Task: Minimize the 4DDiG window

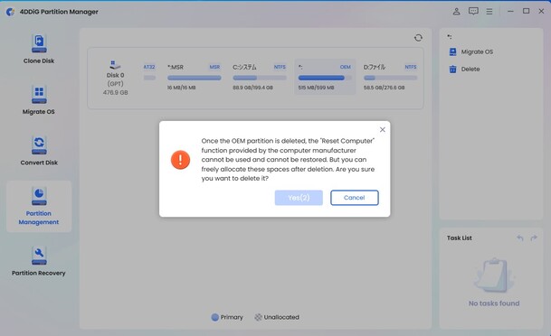Action: tap(510, 12)
